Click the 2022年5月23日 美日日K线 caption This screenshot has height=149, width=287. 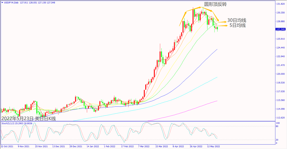pos(29,118)
